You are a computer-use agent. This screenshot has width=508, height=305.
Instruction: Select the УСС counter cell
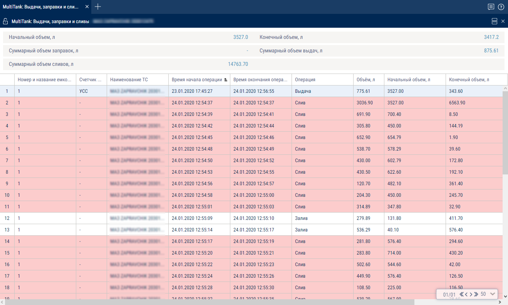[91, 91]
